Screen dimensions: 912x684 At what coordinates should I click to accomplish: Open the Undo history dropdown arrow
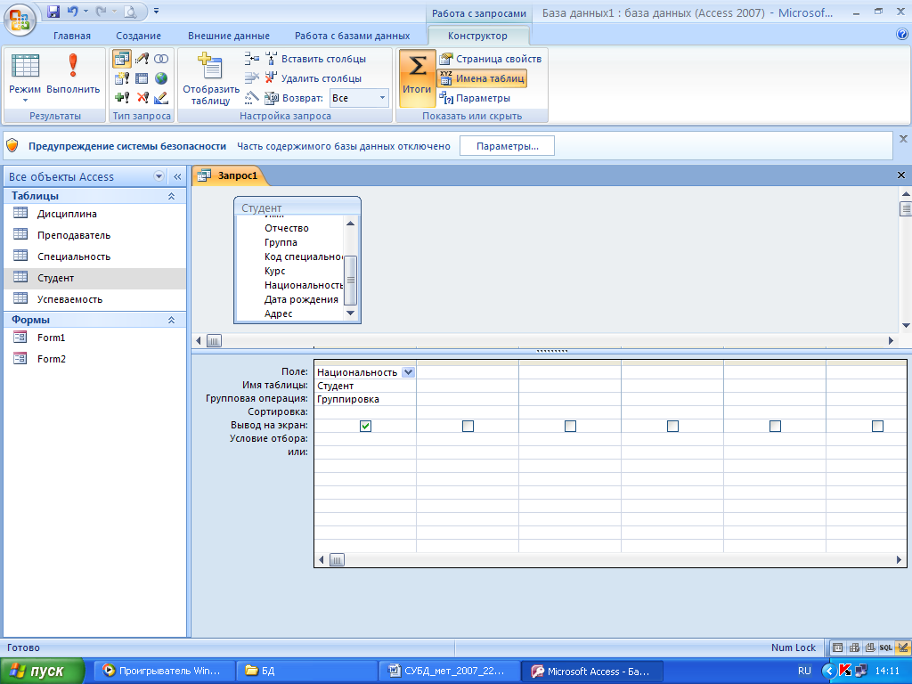(x=85, y=11)
